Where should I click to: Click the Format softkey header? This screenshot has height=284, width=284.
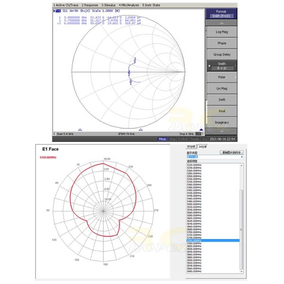tap(221, 14)
